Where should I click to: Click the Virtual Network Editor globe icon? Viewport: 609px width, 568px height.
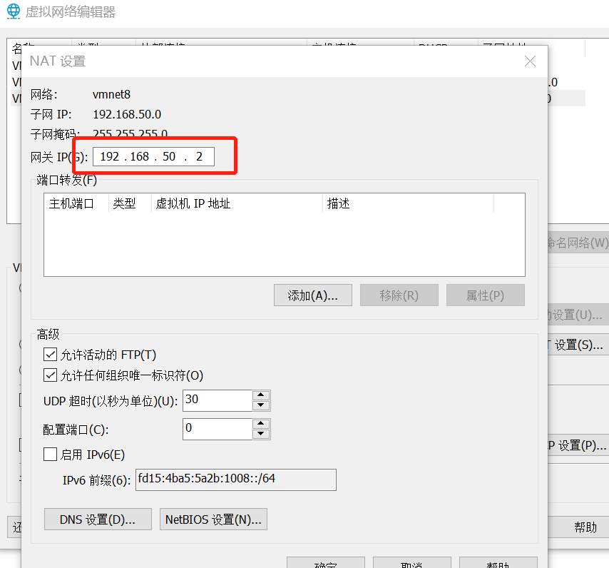click(x=14, y=11)
